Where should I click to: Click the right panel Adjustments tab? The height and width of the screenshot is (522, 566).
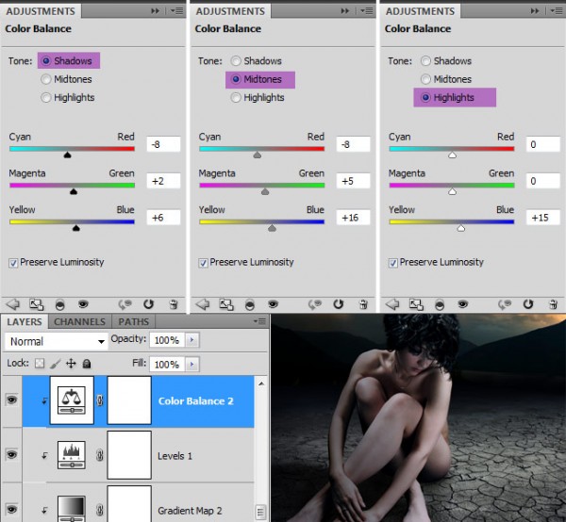(x=420, y=11)
